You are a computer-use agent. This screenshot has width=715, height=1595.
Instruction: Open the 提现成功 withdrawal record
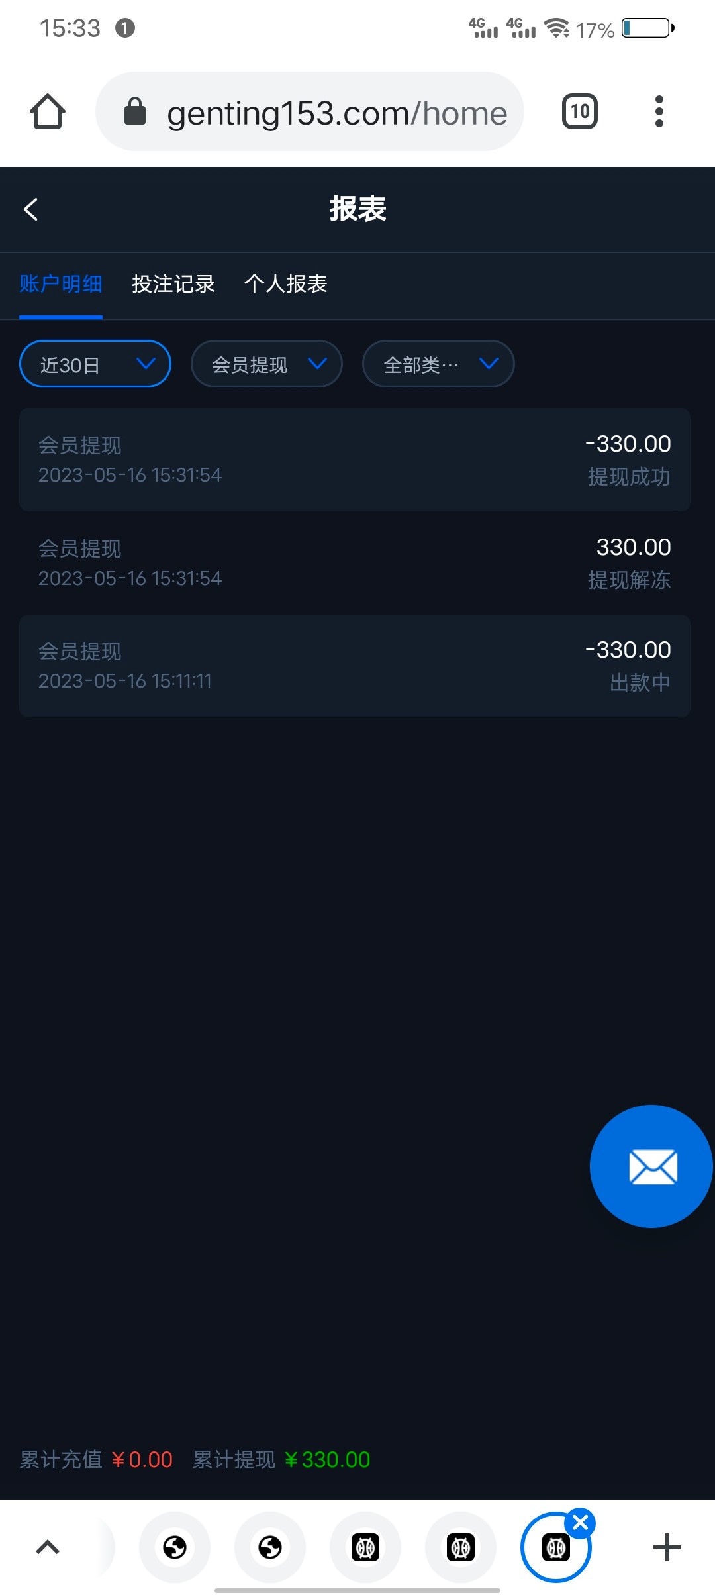pyautogui.click(x=355, y=460)
